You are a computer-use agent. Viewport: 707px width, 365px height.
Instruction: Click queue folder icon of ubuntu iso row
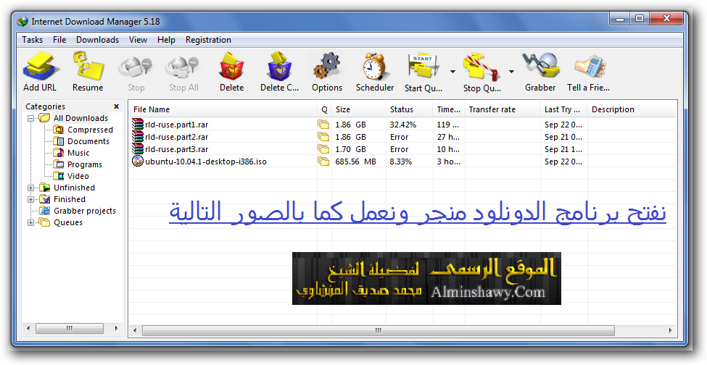click(x=323, y=161)
